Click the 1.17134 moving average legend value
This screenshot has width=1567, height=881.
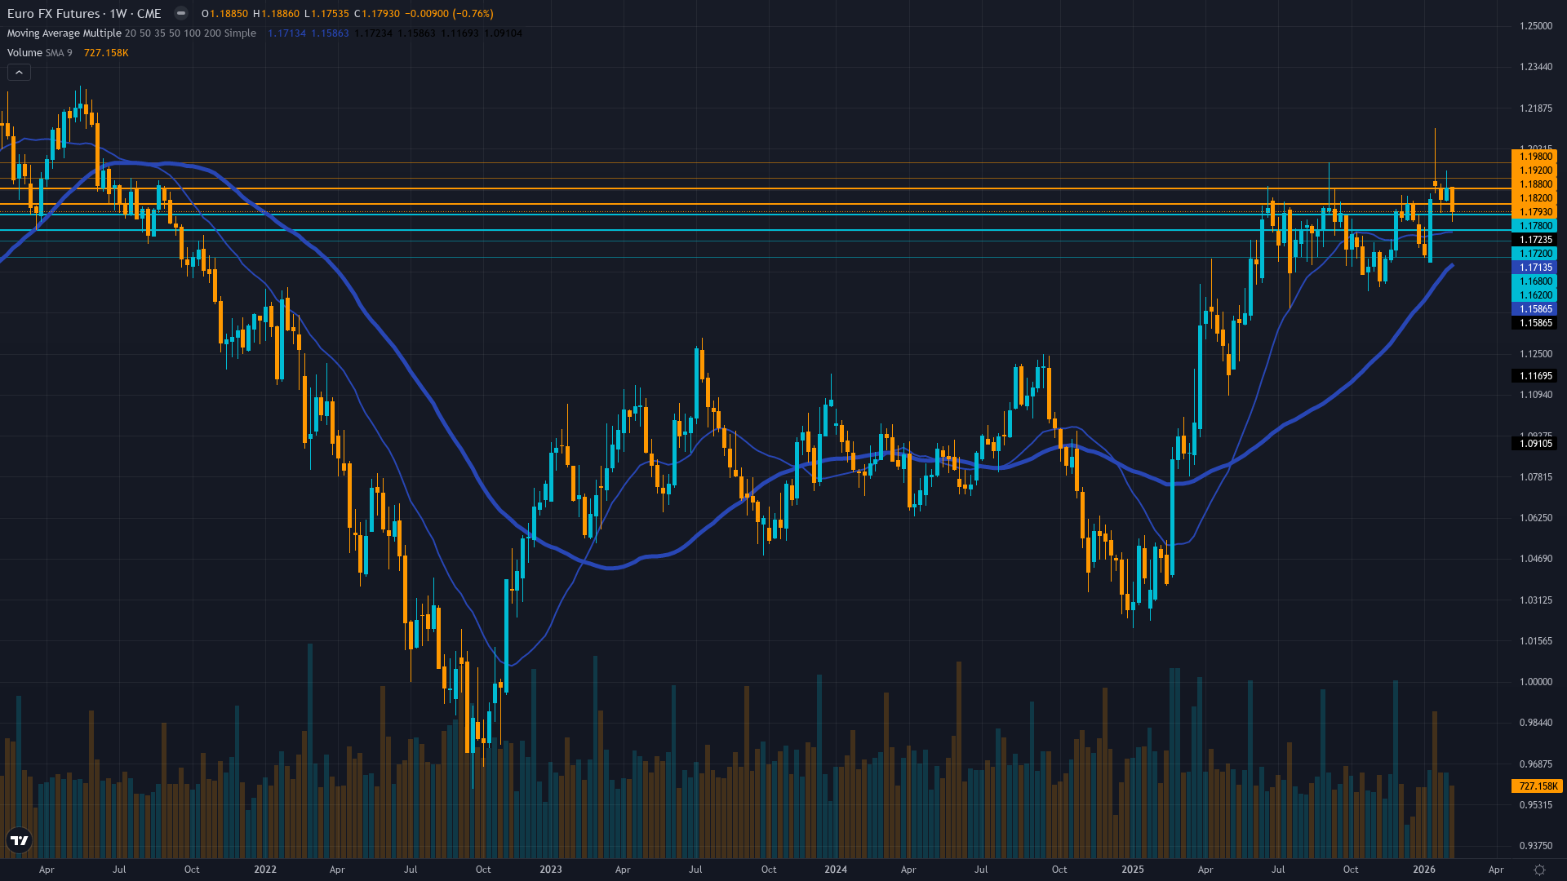pos(286,33)
